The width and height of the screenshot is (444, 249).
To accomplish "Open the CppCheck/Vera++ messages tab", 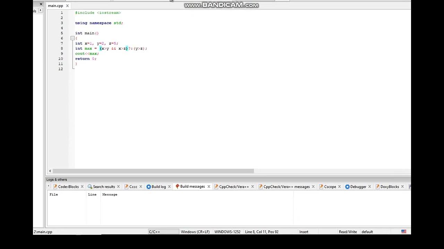I will pos(287,187).
